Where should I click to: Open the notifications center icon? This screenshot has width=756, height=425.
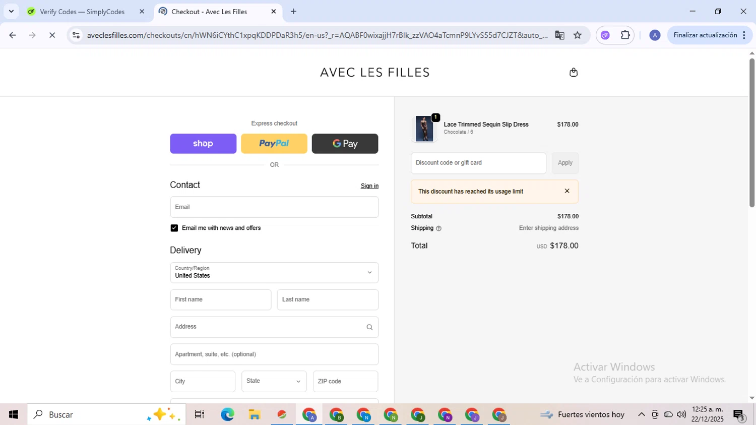[x=739, y=415]
